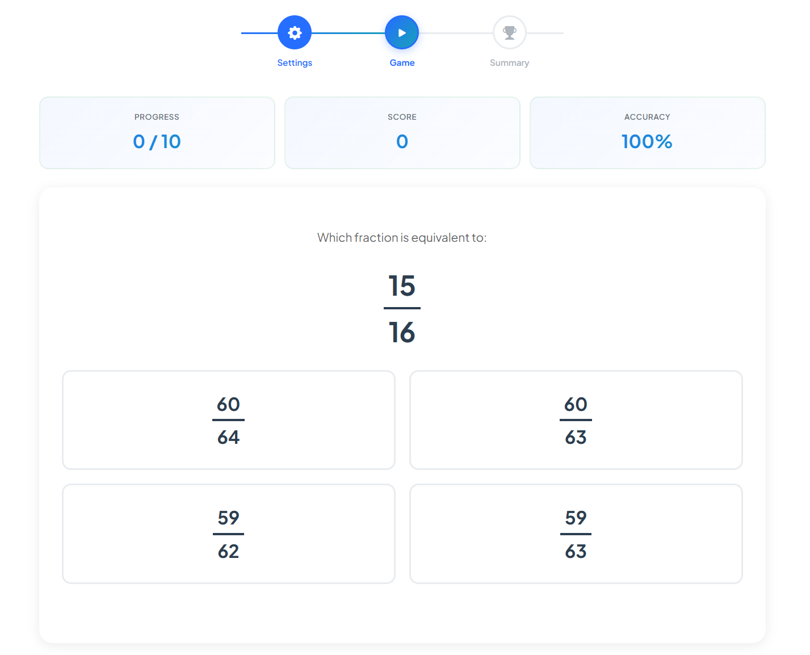Click the 0/10 progress value
Image resolution: width=810 pixels, height=655 pixels.
157,141
